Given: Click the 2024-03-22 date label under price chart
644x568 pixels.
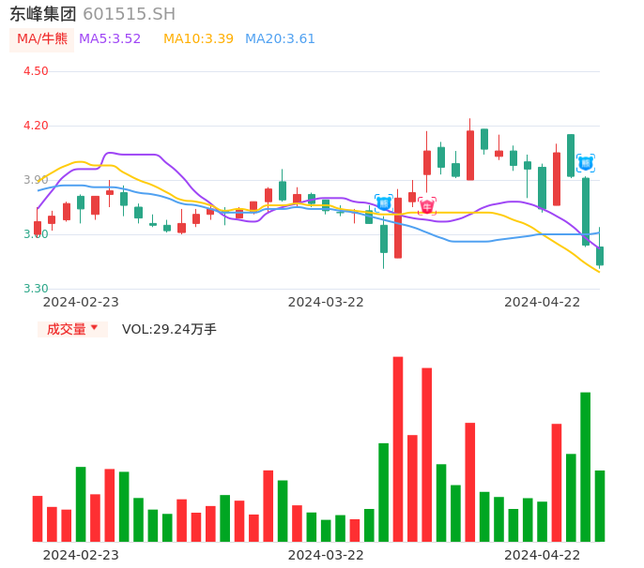Looking at the screenshot, I should pos(326,302).
